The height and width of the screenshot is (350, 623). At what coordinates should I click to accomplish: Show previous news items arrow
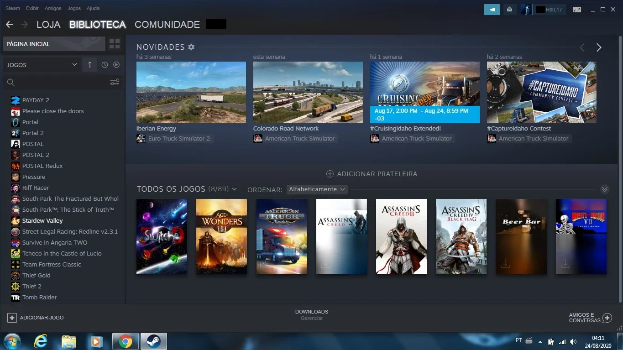[x=582, y=47]
